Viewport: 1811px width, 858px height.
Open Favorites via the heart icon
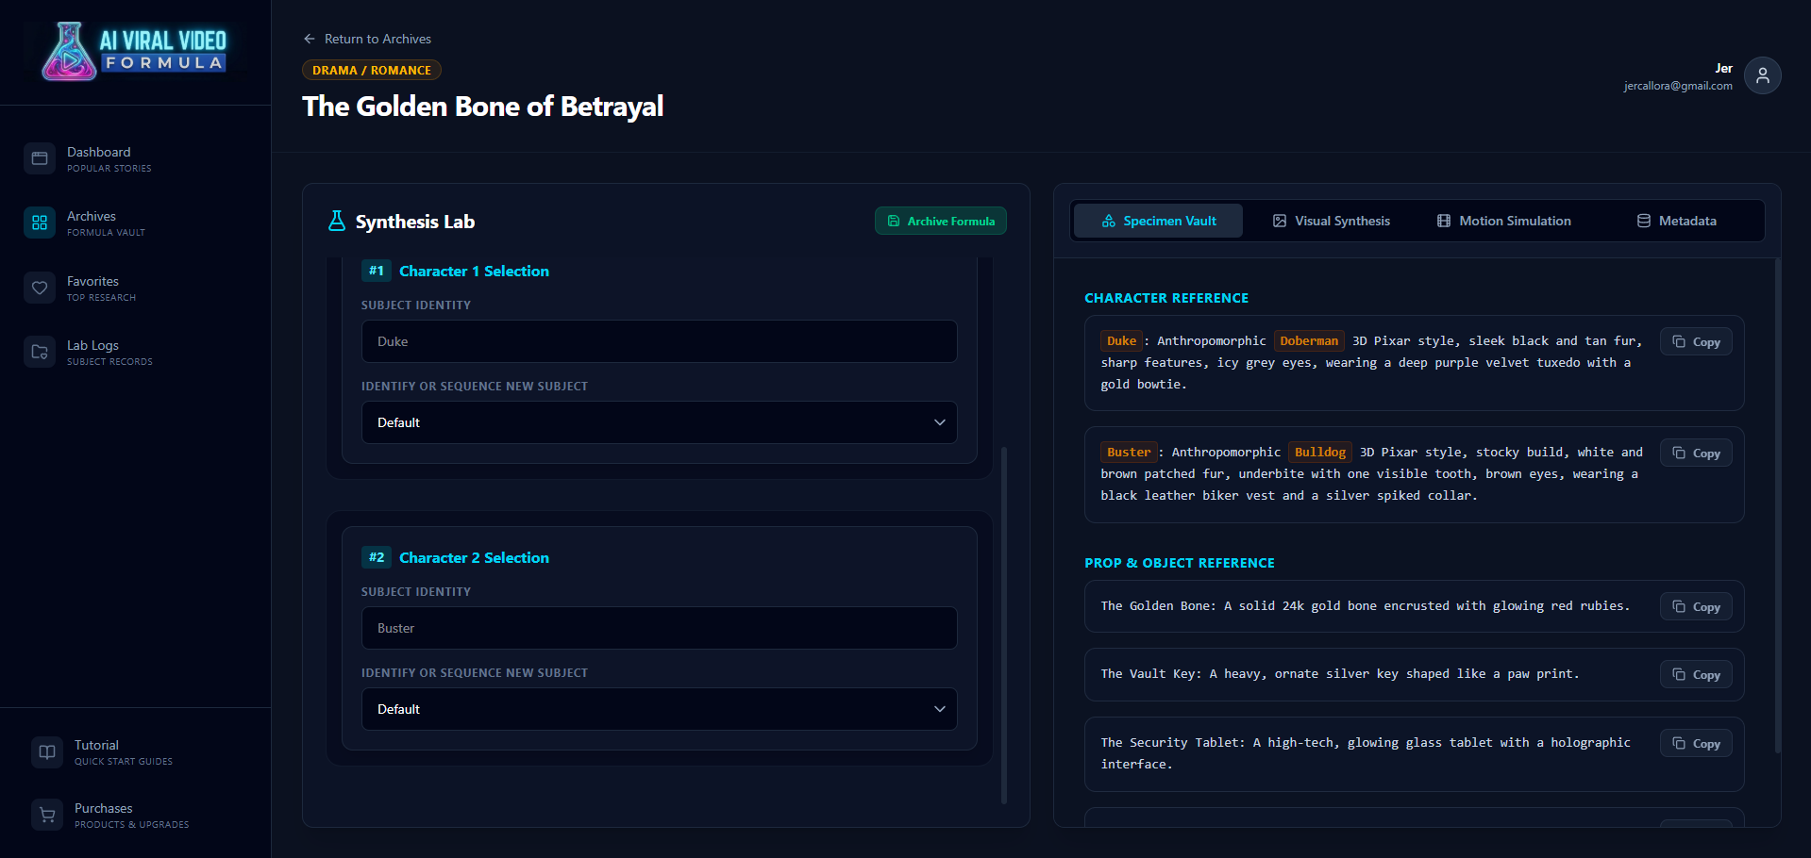(39, 287)
